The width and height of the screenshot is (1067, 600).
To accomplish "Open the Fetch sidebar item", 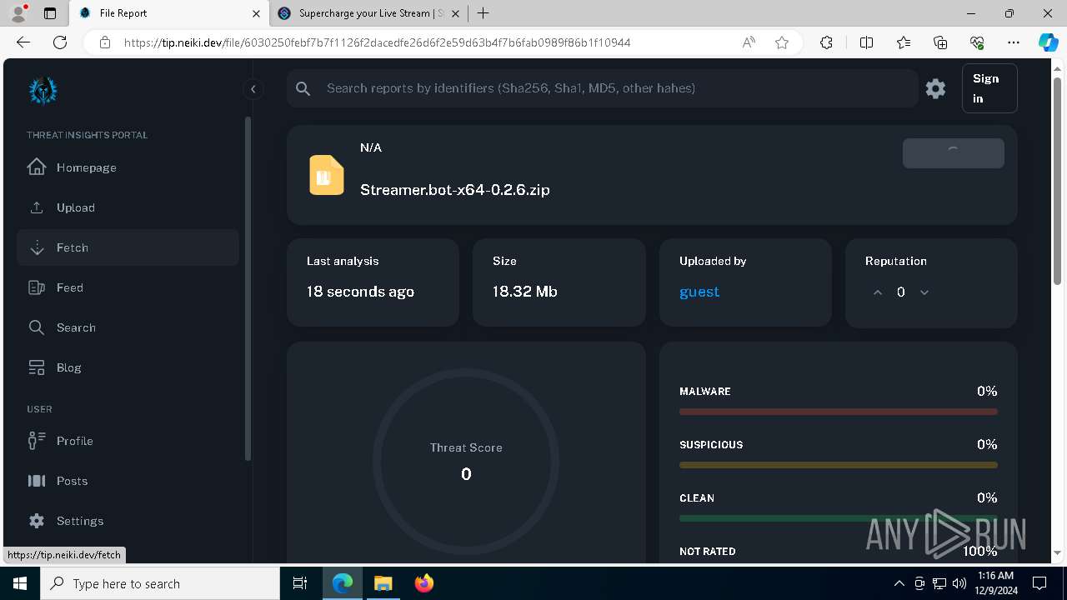I will click(x=128, y=247).
